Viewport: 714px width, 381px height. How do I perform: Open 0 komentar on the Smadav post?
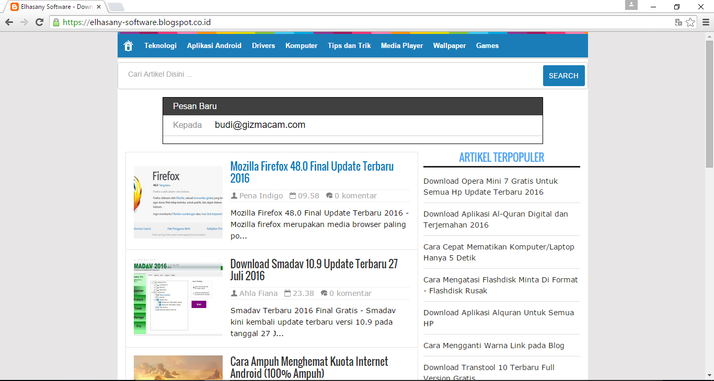(x=351, y=293)
